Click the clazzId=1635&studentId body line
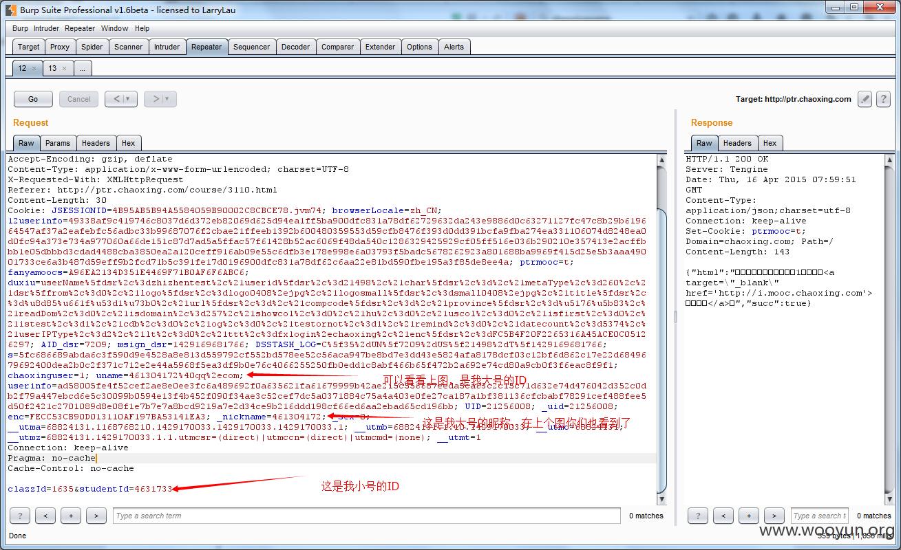Image resolution: width=901 pixels, height=550 pixels. click(x=90, y=489)
